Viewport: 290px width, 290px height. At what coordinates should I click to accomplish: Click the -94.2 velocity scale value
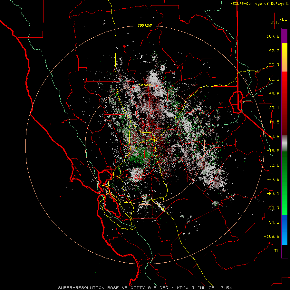click(x=273, y=222)
